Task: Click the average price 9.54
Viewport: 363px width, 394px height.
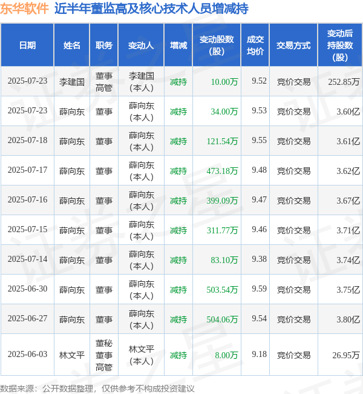Action: tap(259, 318)
